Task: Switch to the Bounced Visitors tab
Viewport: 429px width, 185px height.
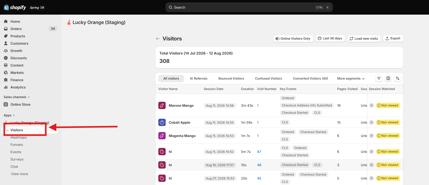Action: (x=231, y=79)
